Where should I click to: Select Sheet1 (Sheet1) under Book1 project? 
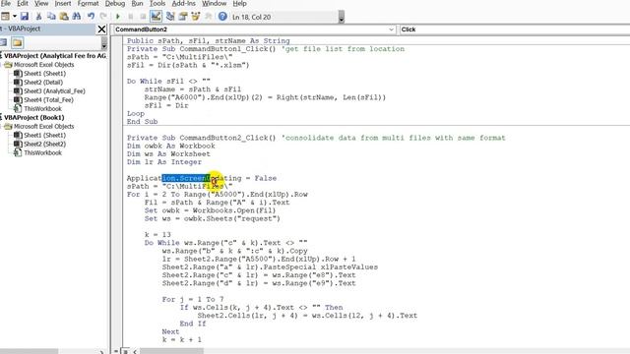(x=44, y=136)
